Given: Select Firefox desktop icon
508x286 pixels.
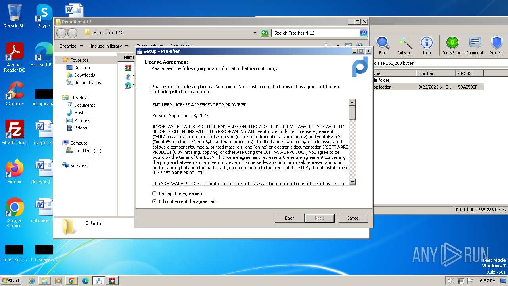Looking at the screenshot, I should pyautogui.click(x=14, y=172).
